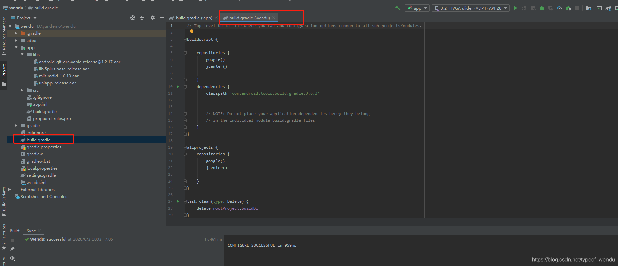Click the Apply Code Changes icon
This screenshot has width=618, height=266.
coord(533,8)
